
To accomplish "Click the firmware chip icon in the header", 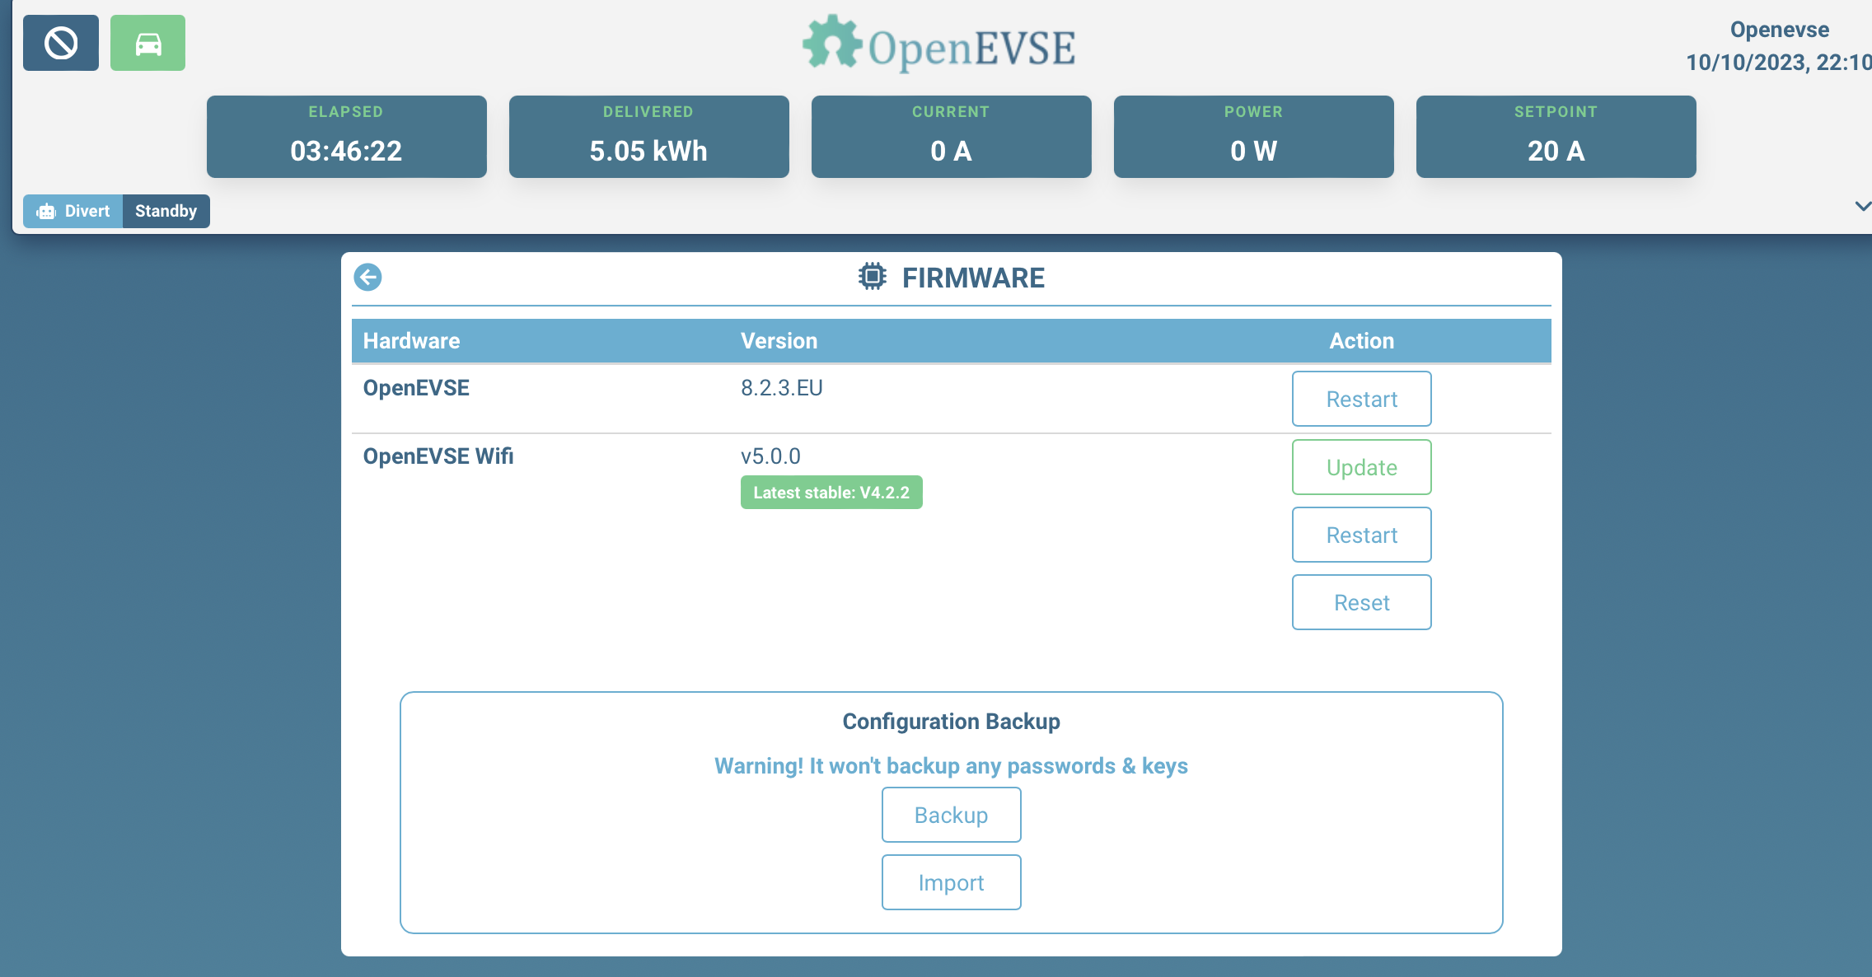I will [872, 278].
